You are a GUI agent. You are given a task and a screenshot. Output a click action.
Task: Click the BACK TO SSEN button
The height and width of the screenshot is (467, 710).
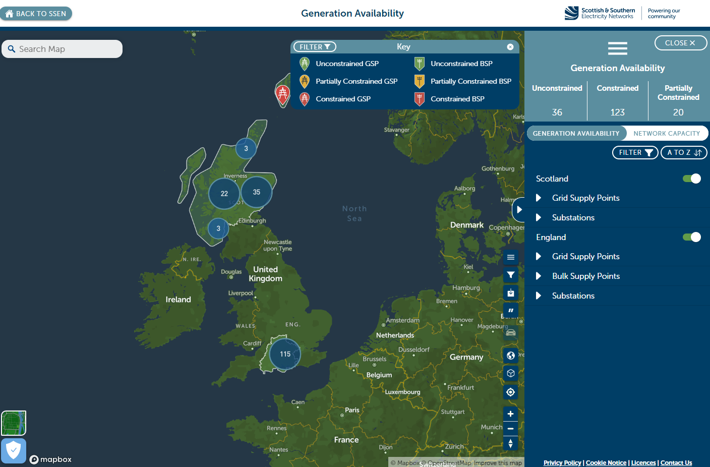(x=36, y=14)
